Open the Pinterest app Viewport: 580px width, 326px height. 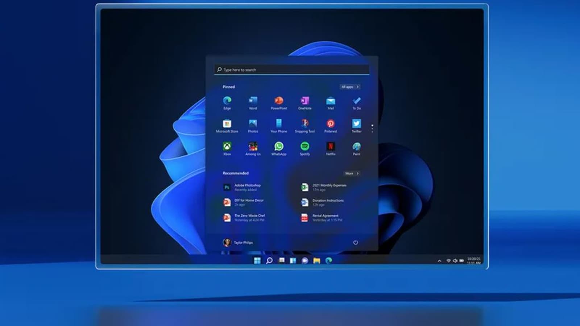(x=331, y=126)
